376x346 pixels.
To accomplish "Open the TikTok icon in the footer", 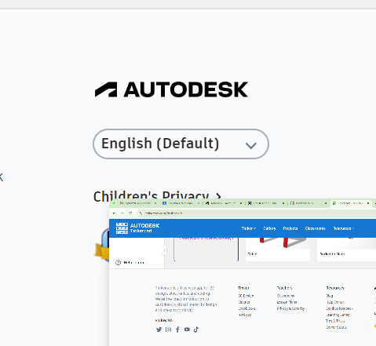I will tap(196, 330).
